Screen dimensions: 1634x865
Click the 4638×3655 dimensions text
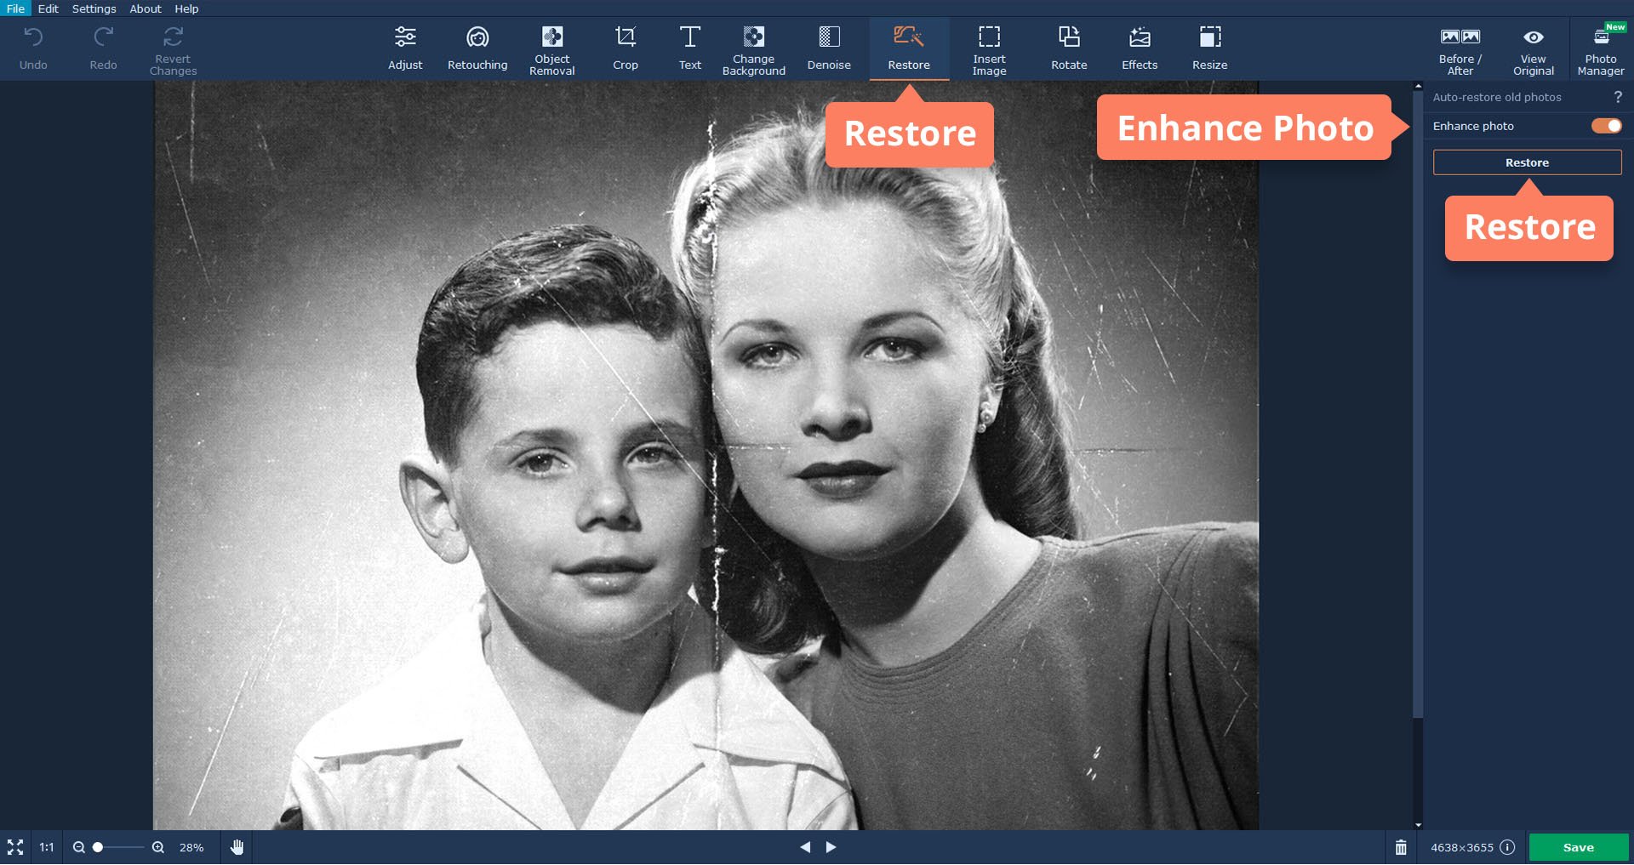(1462, 847)
